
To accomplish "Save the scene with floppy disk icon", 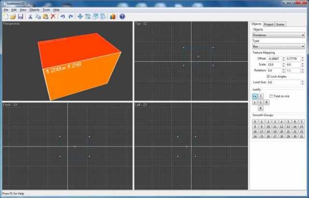I will pyautogui.click(x=21, y=16).
